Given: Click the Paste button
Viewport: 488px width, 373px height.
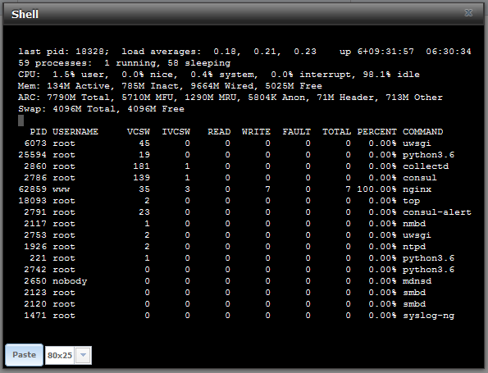Looking at the screenshot, I should [25, 355].
